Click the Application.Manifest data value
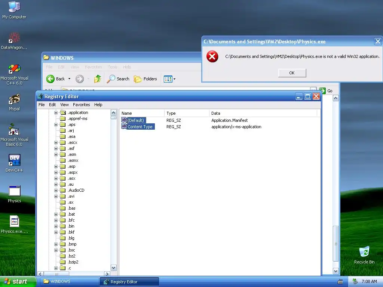This screenshot has width=383, height=287. point(229,120)
